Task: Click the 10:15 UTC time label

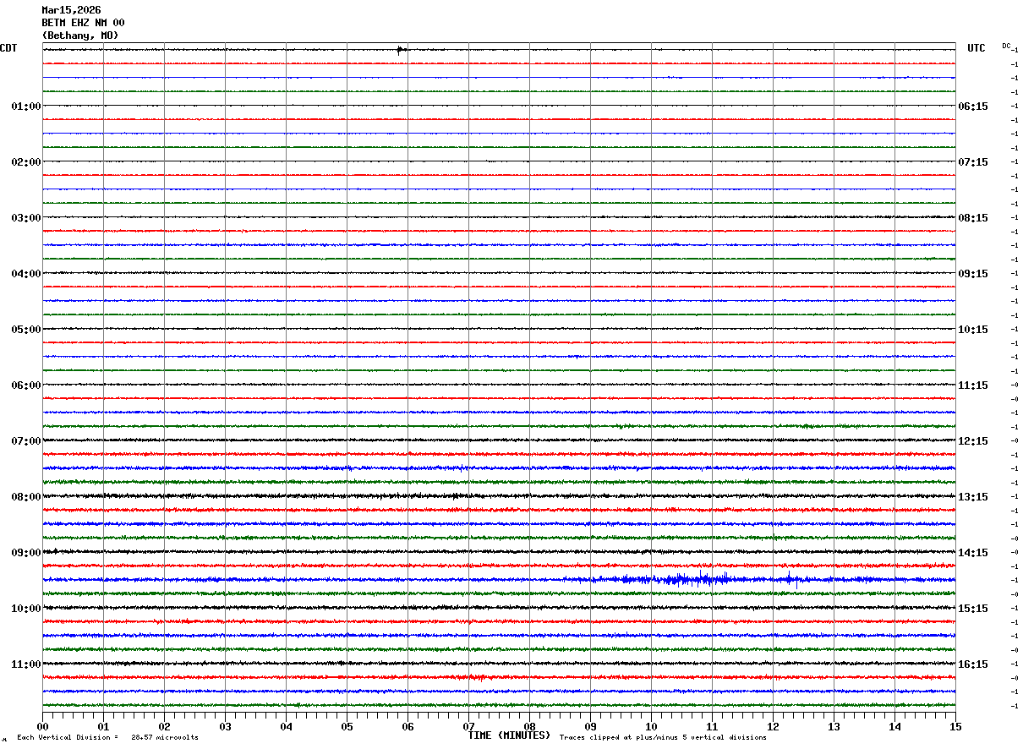Action: [972, 329]
